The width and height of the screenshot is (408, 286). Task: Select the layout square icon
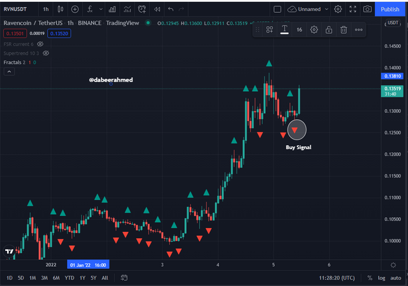point(277,10)
